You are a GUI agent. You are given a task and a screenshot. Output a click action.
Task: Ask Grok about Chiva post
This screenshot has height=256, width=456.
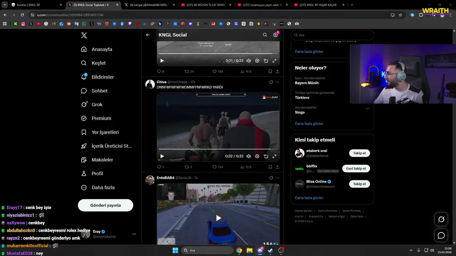[271, 82]
